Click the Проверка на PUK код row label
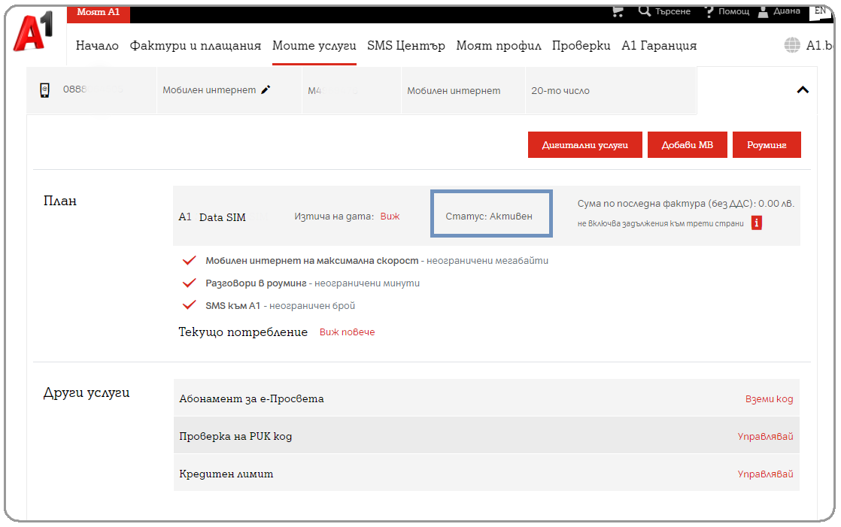This screenshot has height=527, width=841. click(235, 436)
